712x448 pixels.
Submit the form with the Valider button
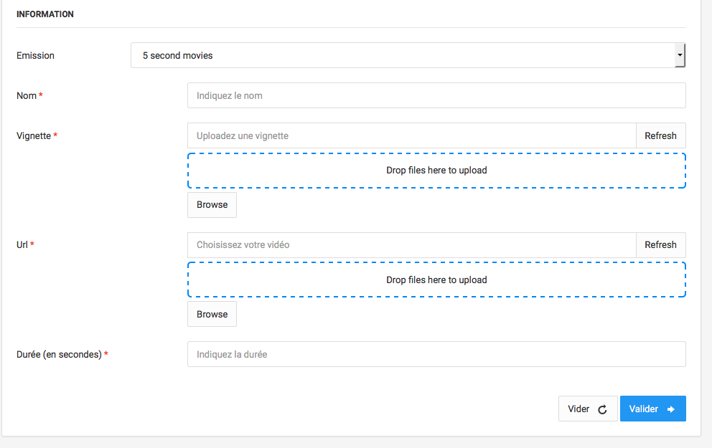[x=652, y=409]
